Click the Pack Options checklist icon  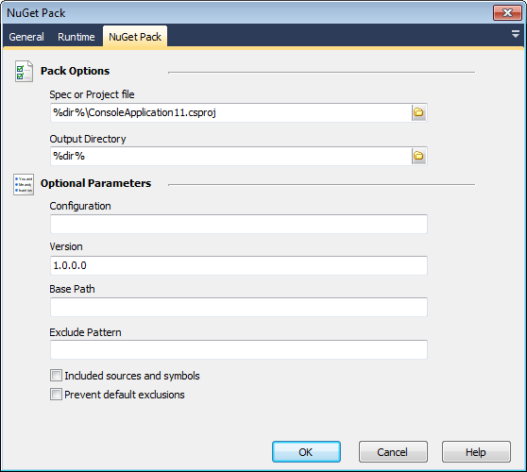pos(24,71)
